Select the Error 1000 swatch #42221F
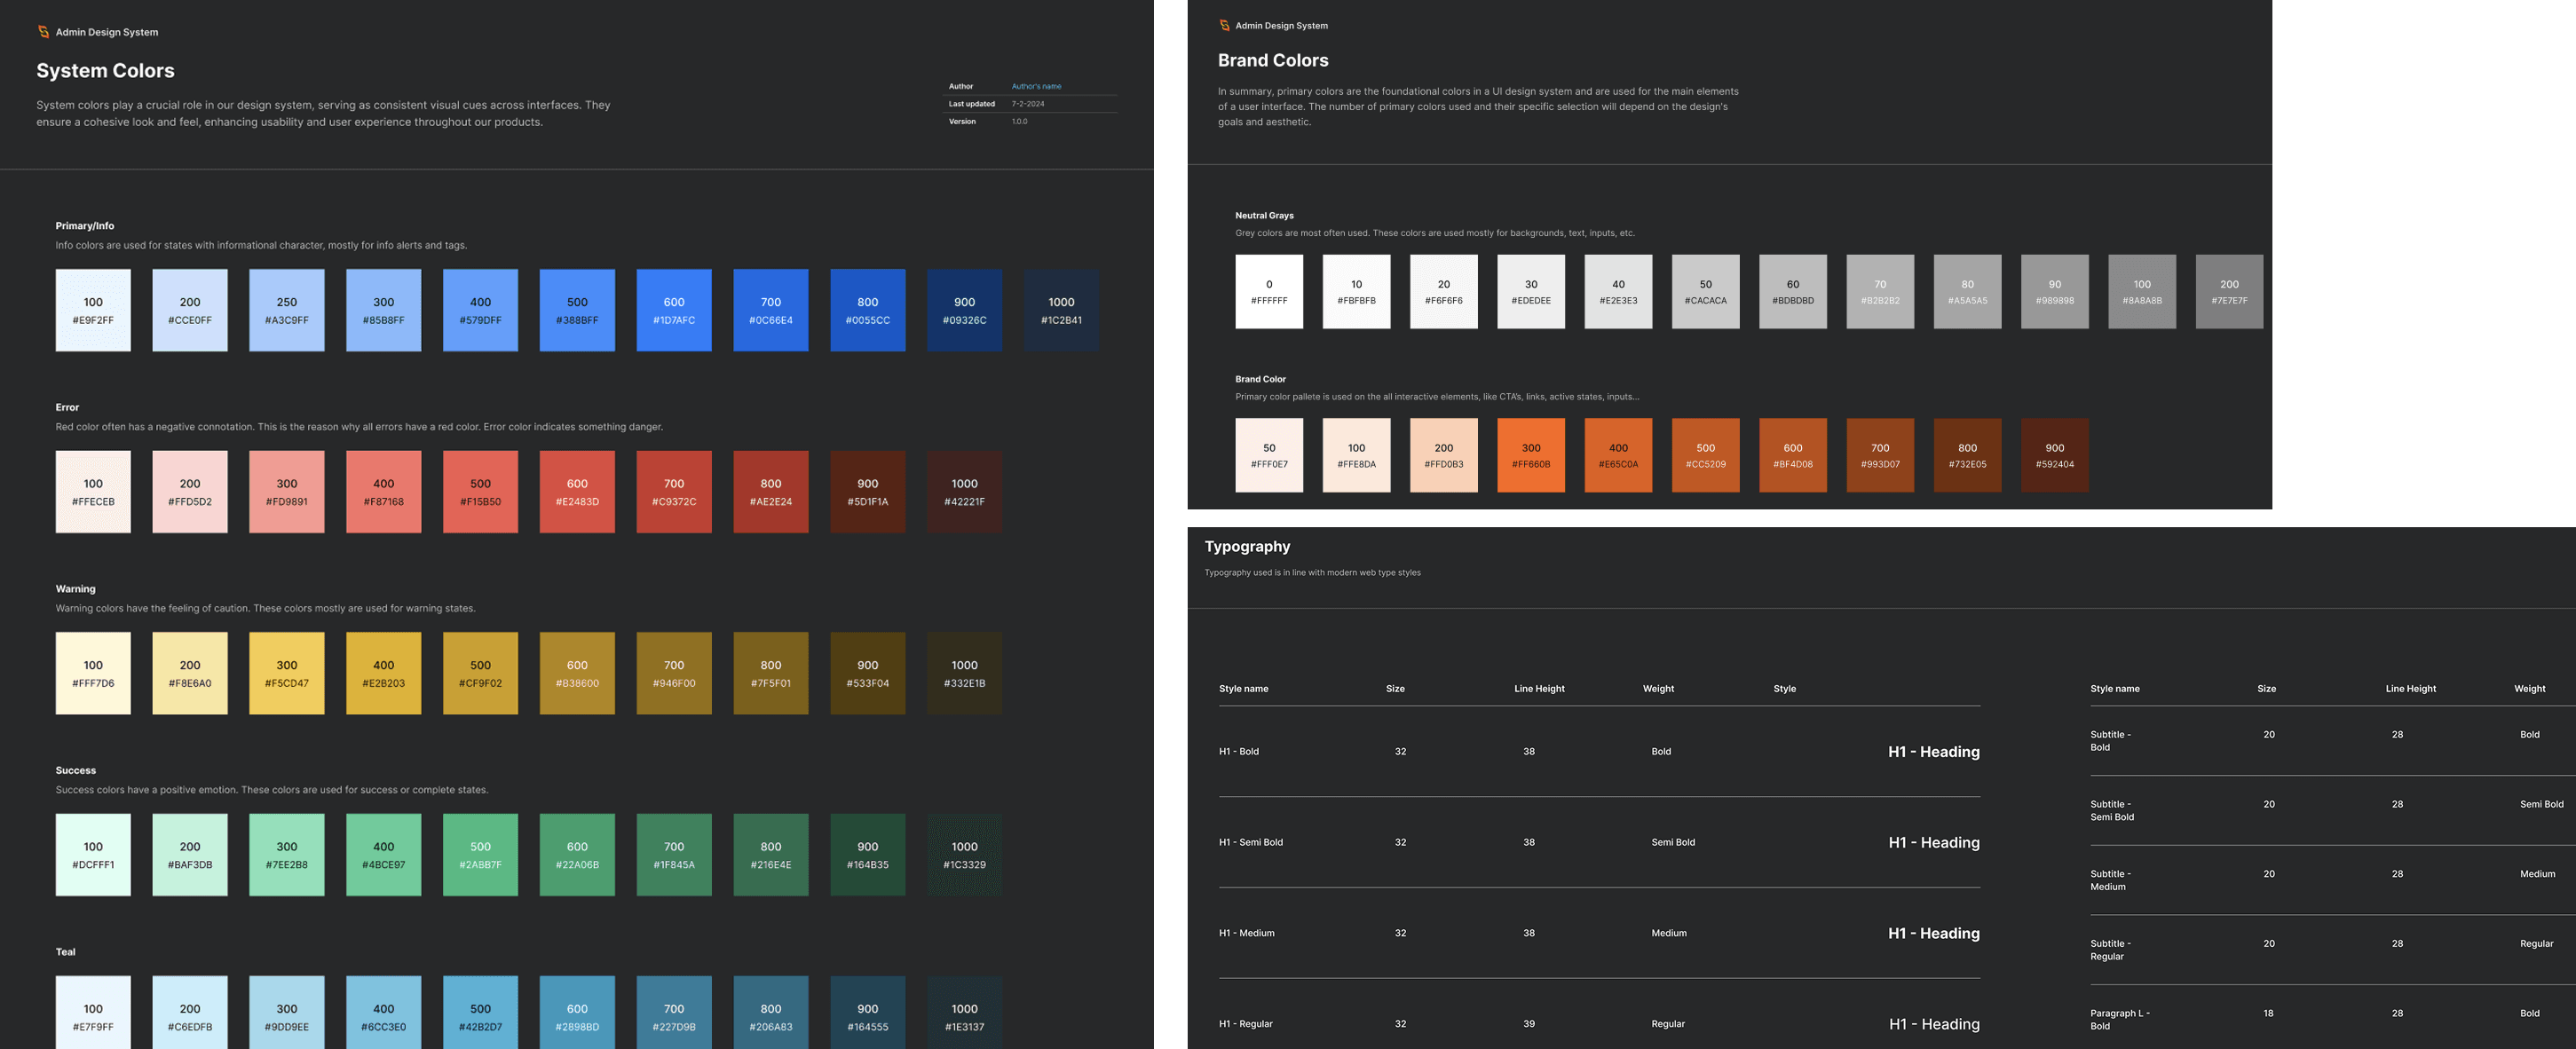Viewport: 2576px width, 1049px height. [x=965, y=492]
